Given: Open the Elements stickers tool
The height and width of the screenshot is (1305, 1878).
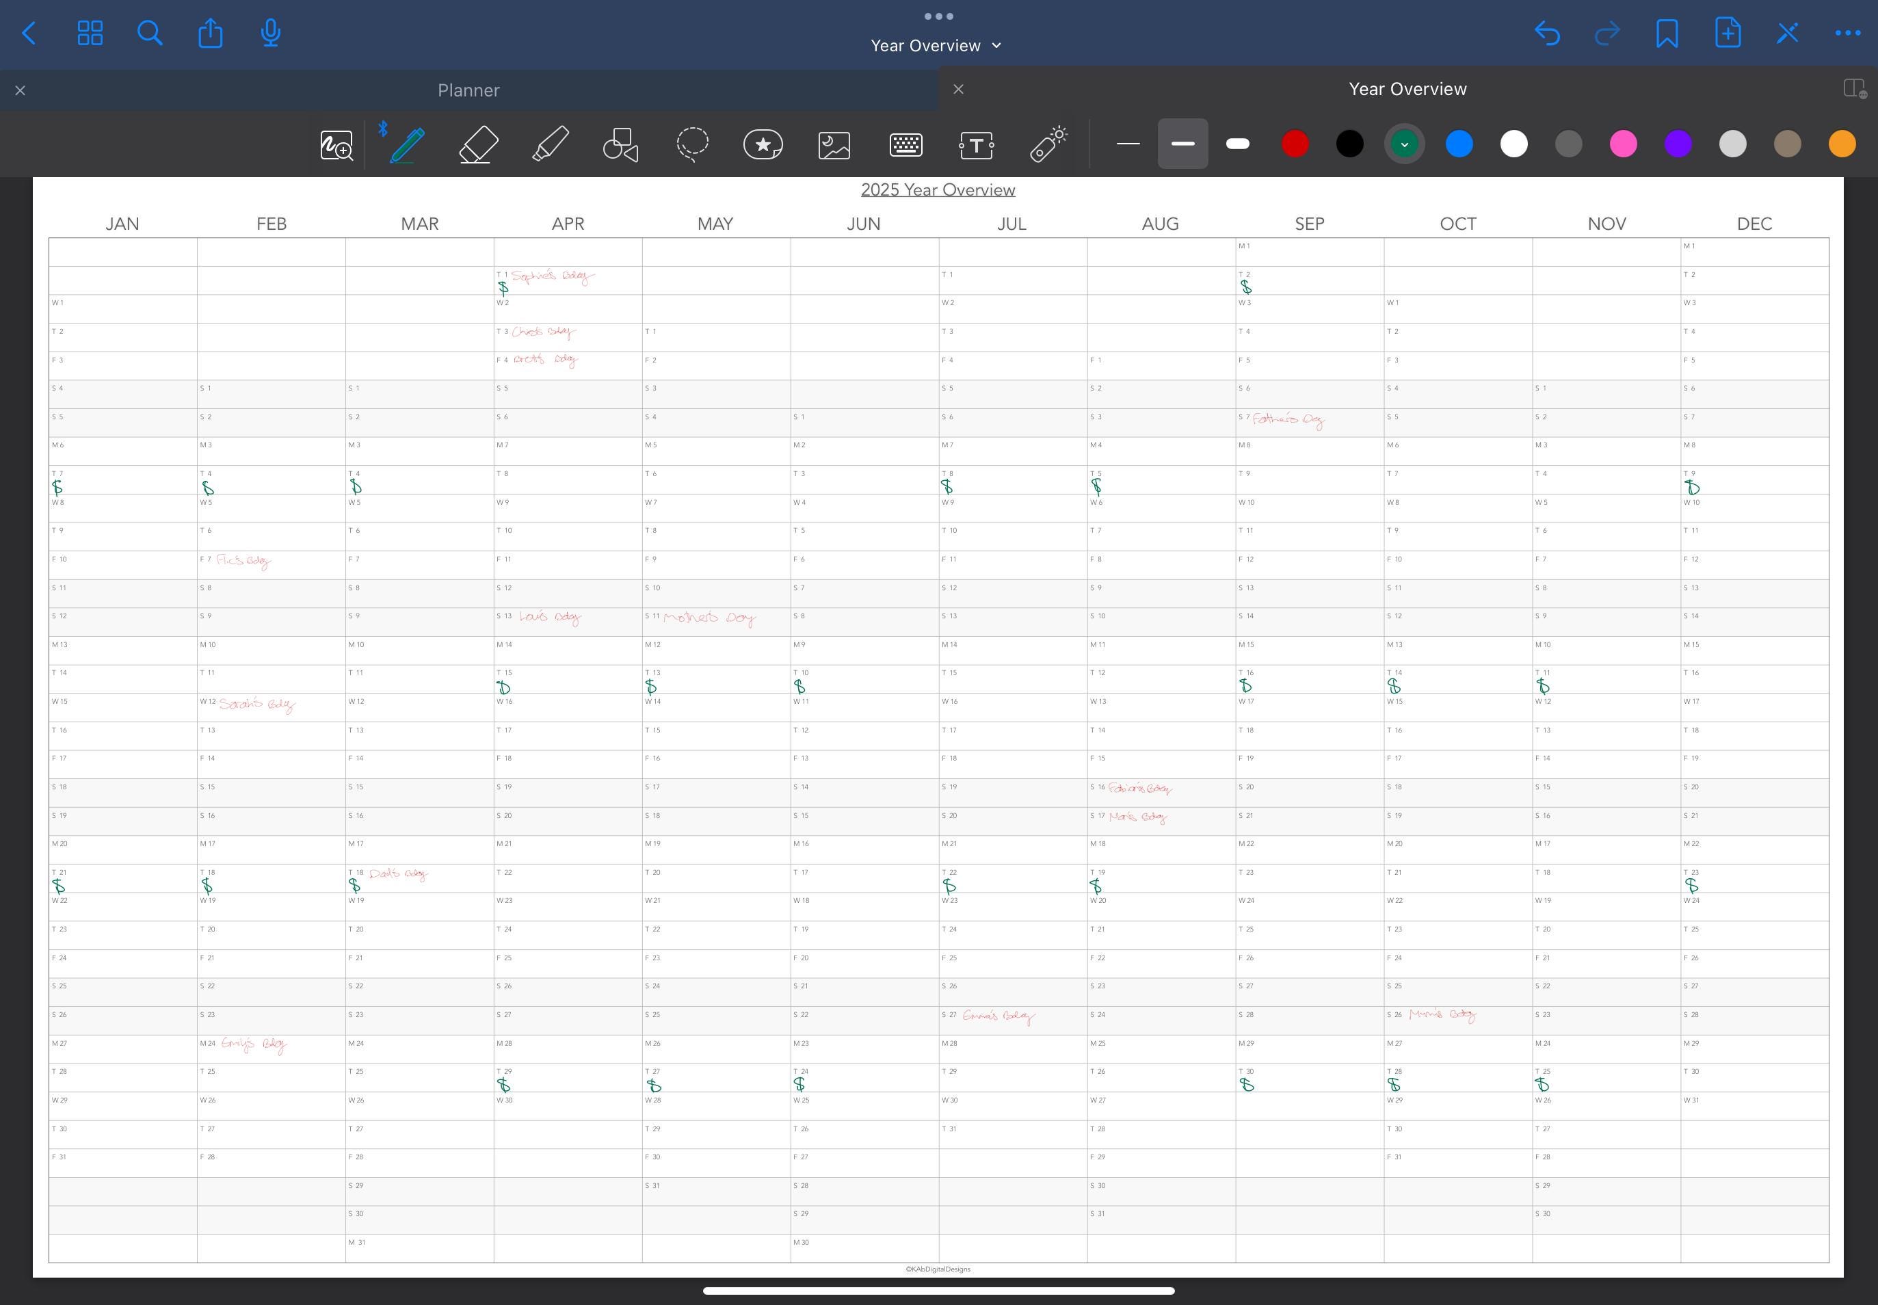Looking at the screenshot, I should [761, 144].
